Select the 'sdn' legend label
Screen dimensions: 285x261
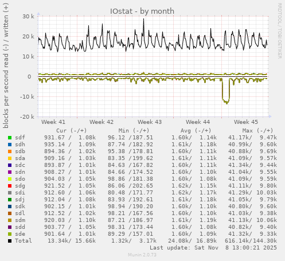pyautogui.click(x=20, y=172)
